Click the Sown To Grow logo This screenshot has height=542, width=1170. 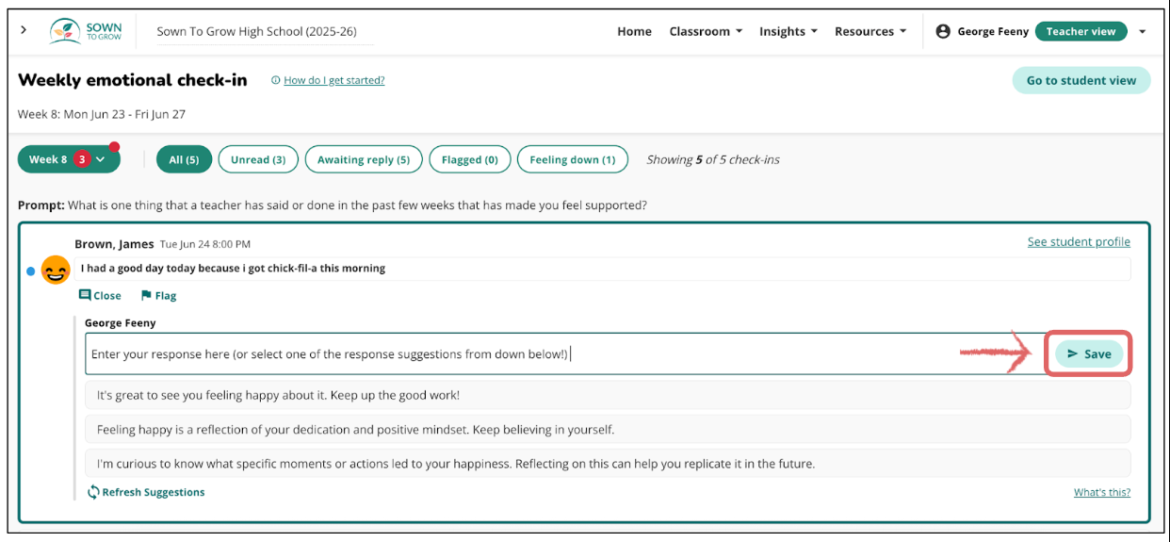pyautogui.click(x=86, y=31)
